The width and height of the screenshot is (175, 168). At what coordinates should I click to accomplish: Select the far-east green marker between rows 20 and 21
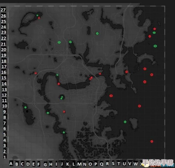[x=155, y=46]
